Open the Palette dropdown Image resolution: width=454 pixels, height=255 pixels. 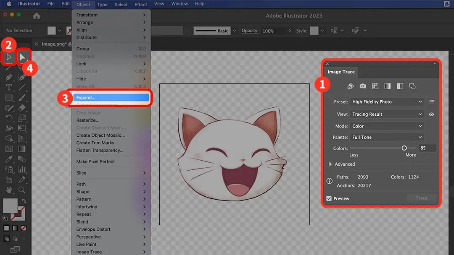click(x=387, y=137)
